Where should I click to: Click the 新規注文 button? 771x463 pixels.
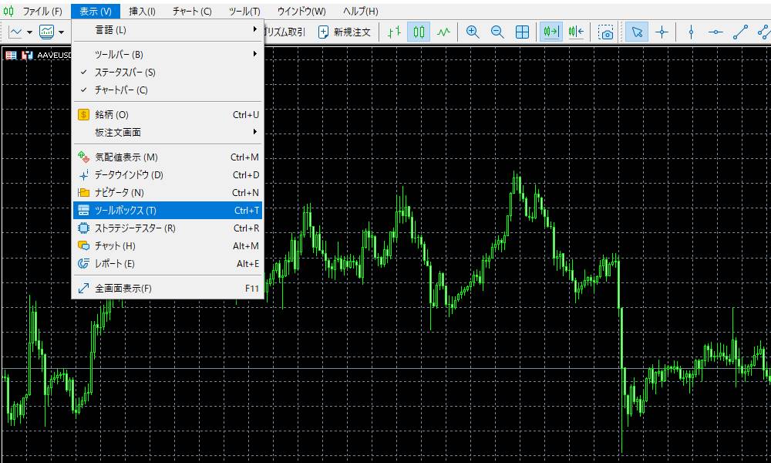click(x=345, y=32)
